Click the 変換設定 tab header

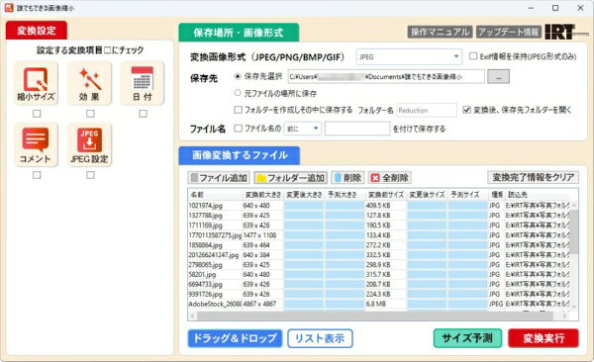(37, 31)
